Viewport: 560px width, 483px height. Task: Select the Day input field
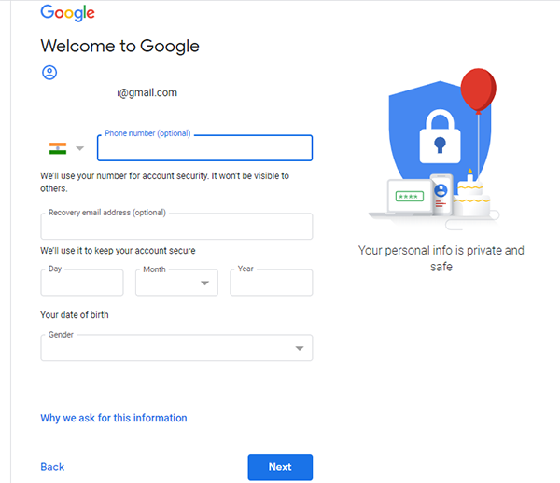[82, 283]
